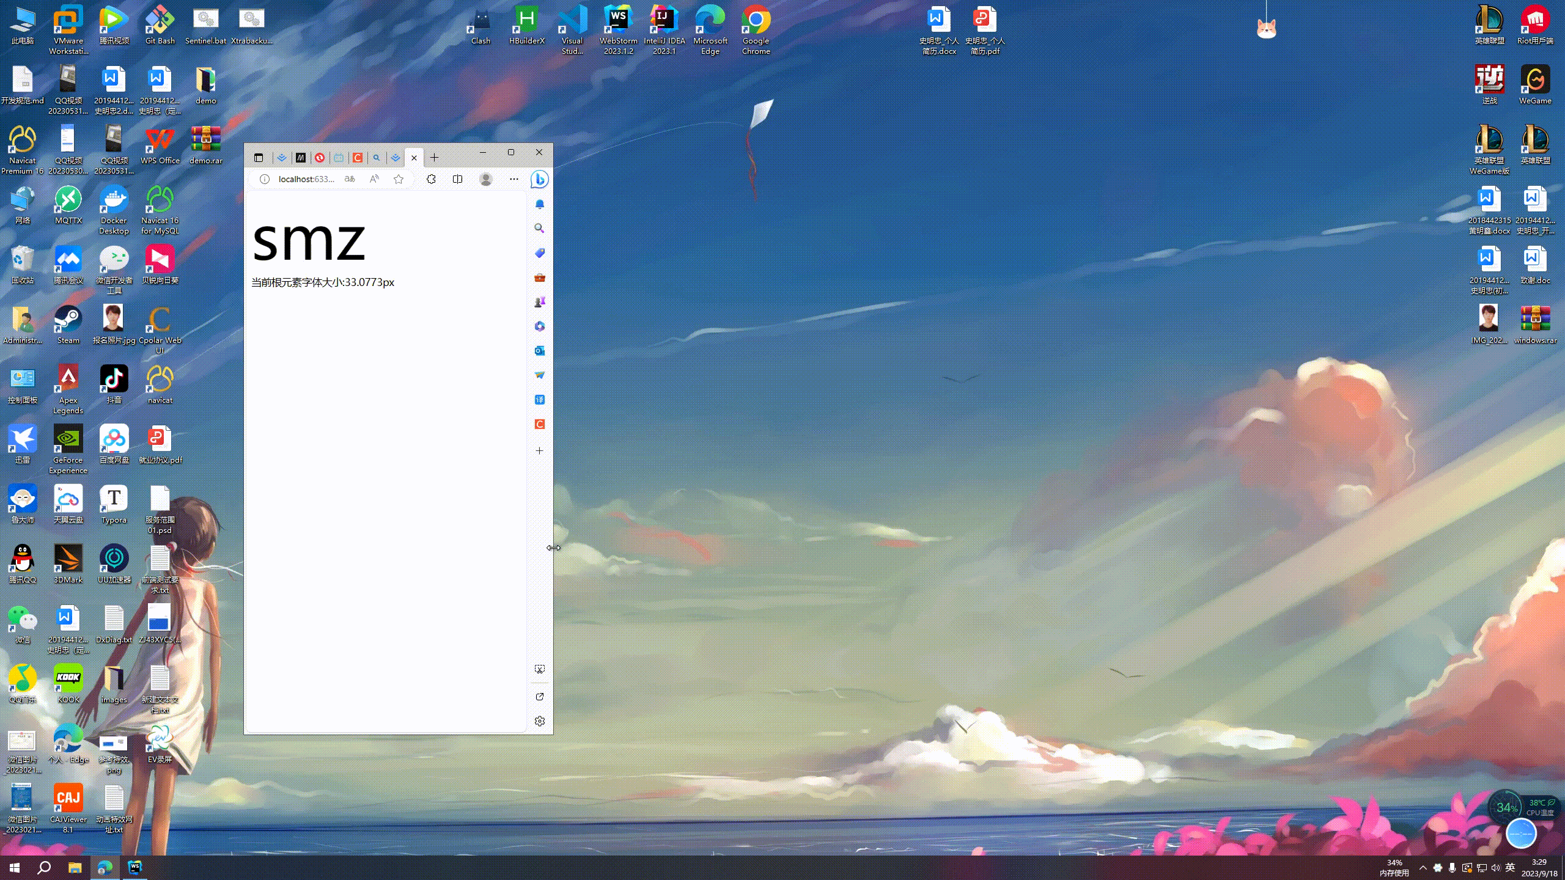Open the volume control in tray
This screenshot has width=1565, height=880.
click(1495, 868)
